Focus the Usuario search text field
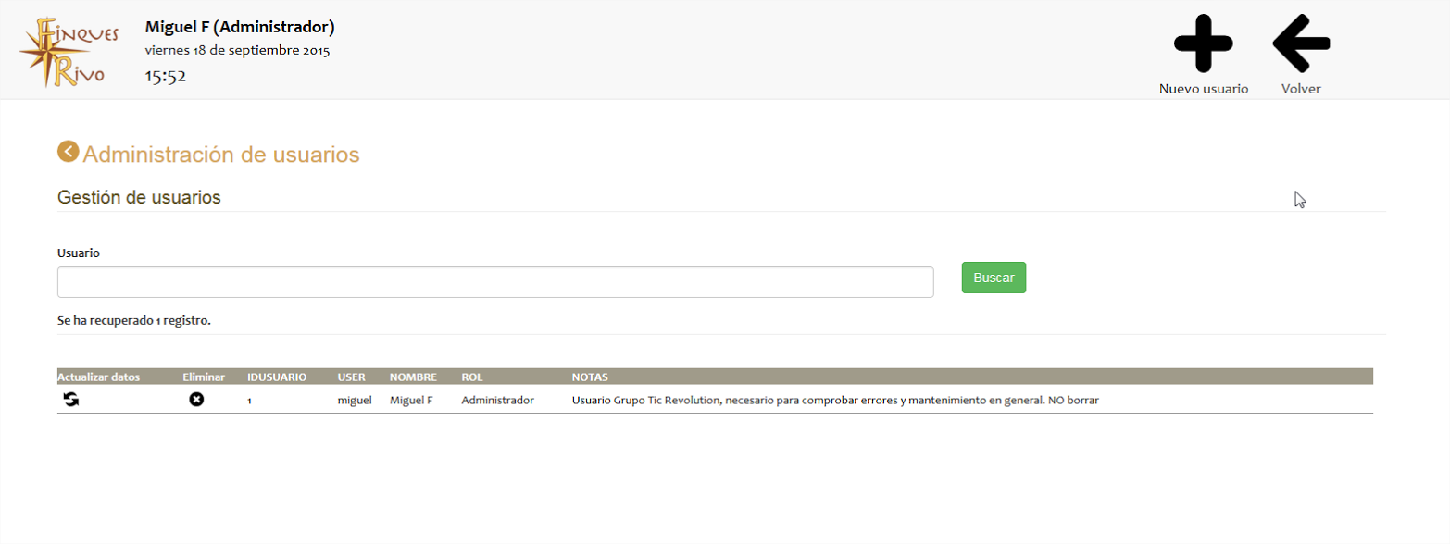1450x544 pixels. [x=494, y=282]
